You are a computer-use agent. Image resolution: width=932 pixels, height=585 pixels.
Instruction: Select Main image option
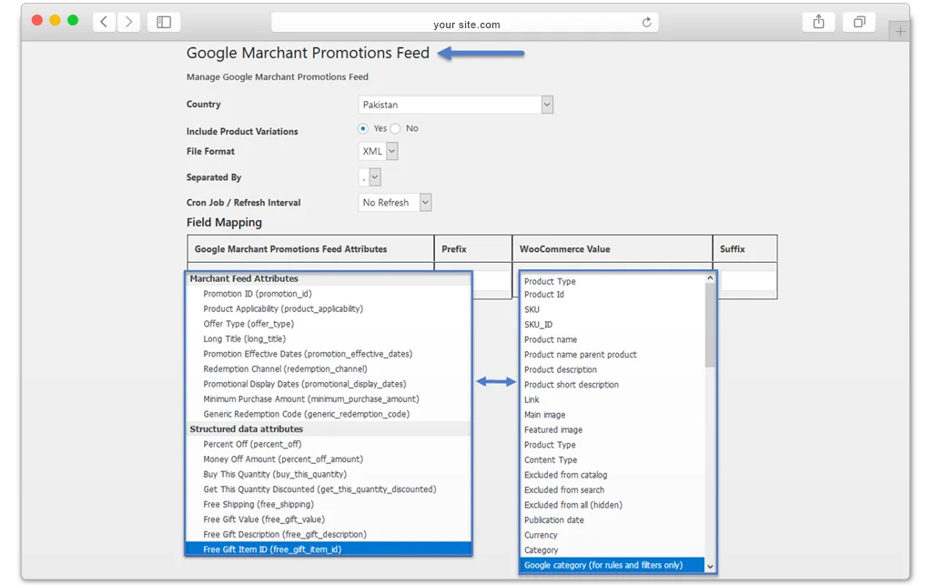click(613, 415)
